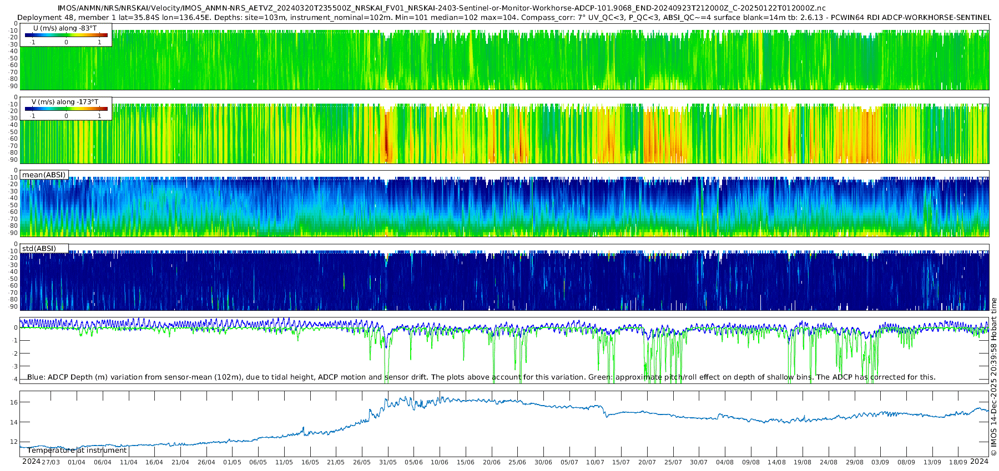Click the 04/08 date tick label

click(x=725, y=462)
